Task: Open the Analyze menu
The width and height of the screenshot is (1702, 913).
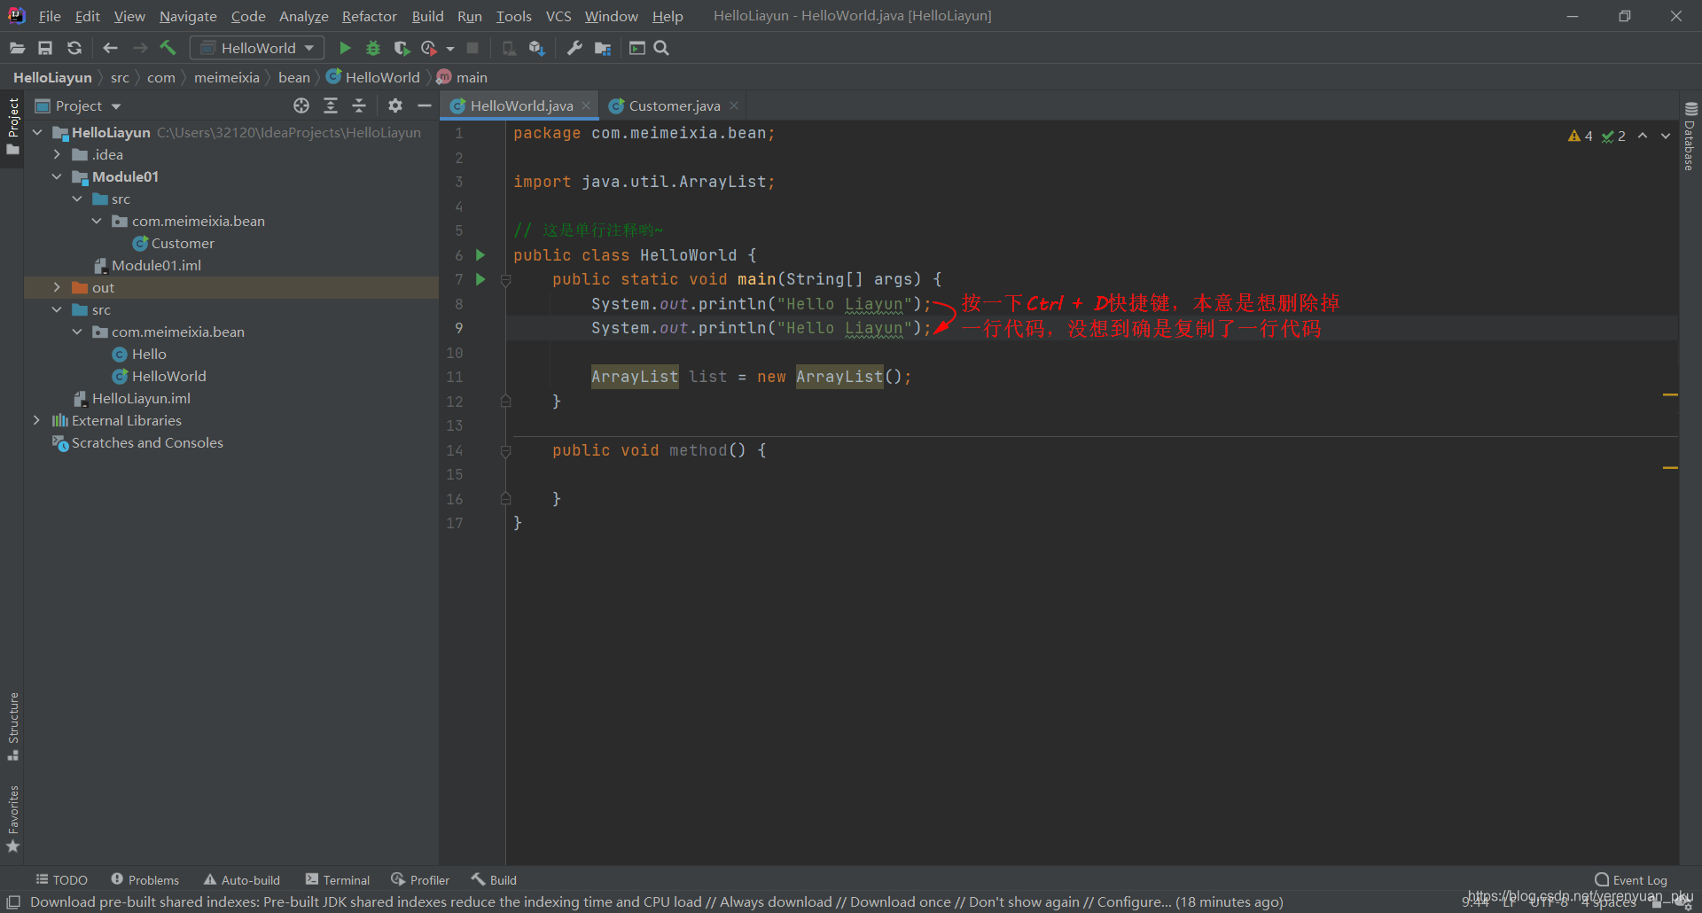Action: pos(303,16)
